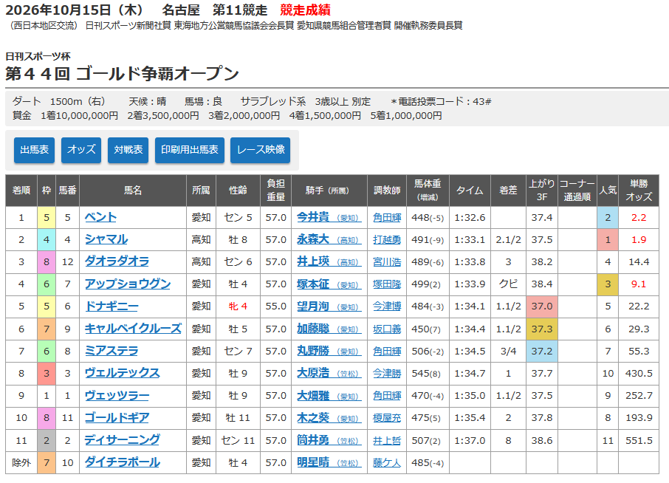Screen dimensions: 669x483
Task: Open trainer 角田輝 in ベント row
Action: coord(387,218)
